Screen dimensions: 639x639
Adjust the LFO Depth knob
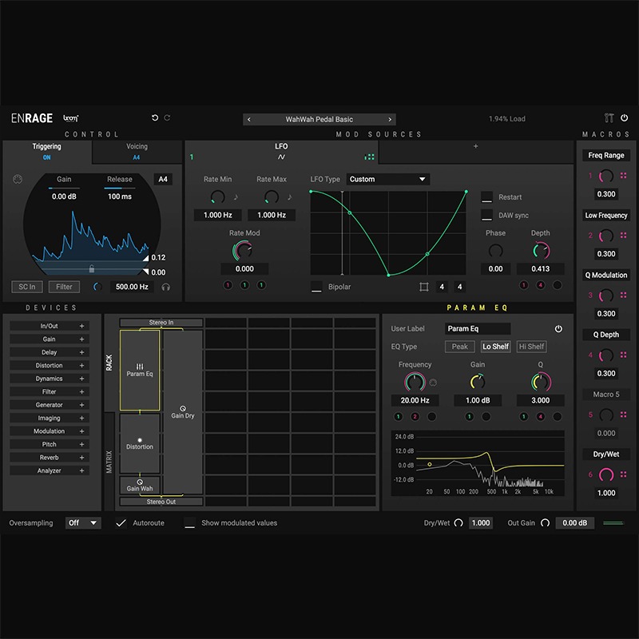point(541,251)
